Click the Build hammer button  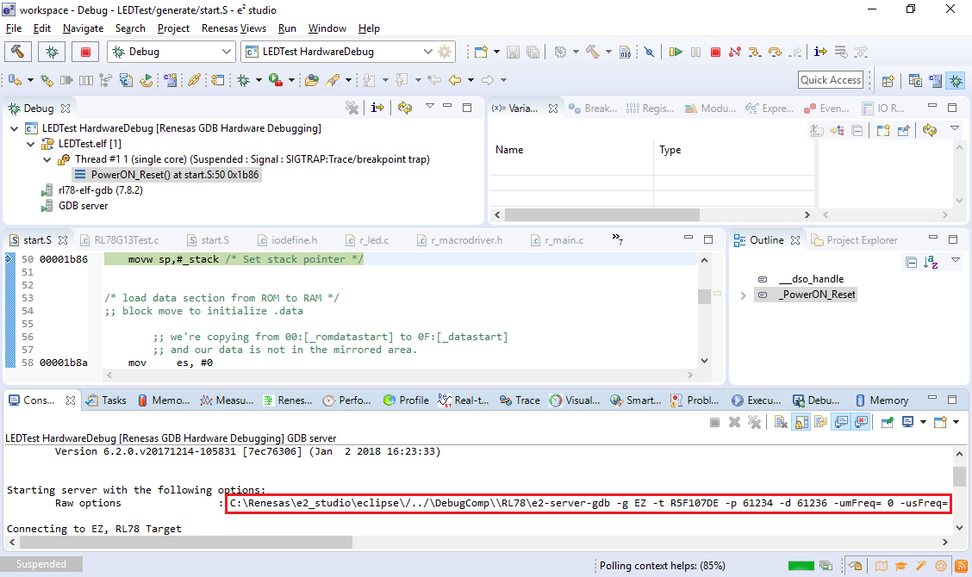[17, 52]
